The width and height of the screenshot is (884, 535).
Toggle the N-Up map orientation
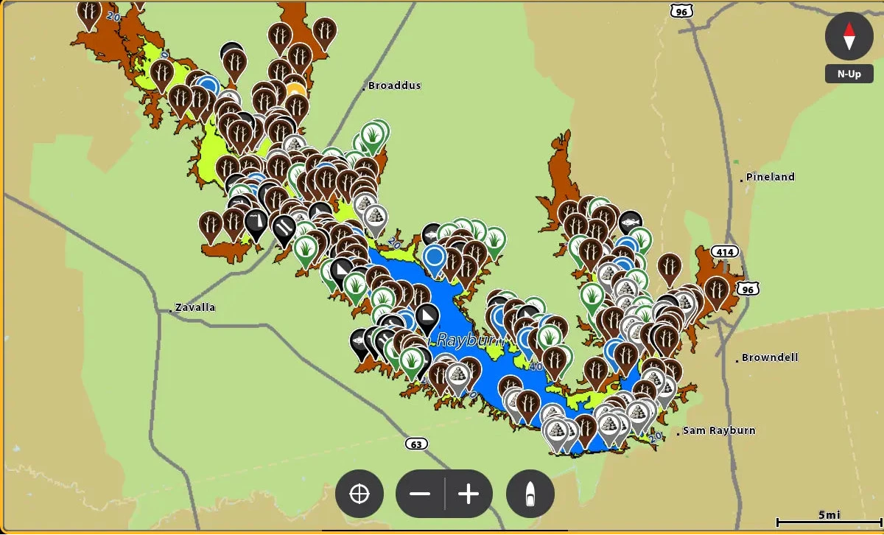click(x=849, y=73)
